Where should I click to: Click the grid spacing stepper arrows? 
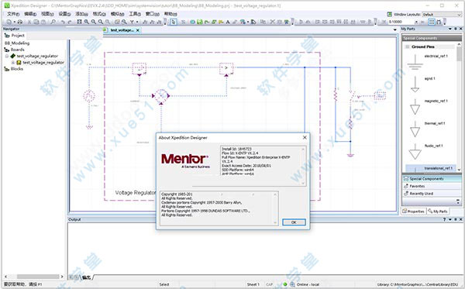coord(415,22)
